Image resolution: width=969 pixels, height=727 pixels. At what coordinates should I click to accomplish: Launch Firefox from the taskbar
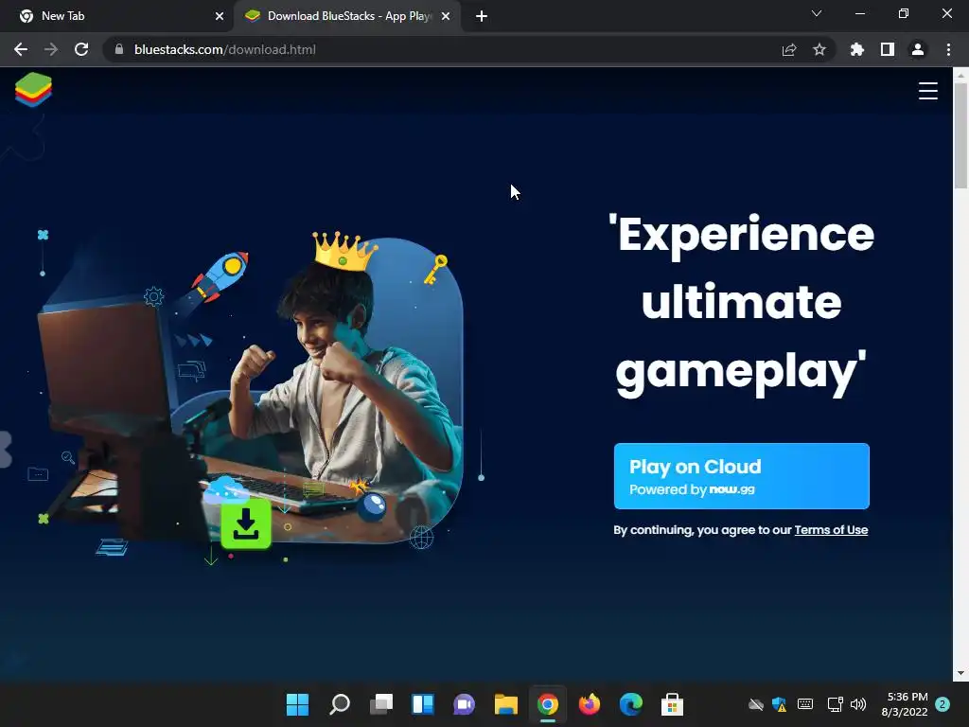[x=589, y=704]
